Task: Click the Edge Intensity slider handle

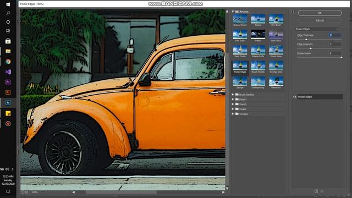Action: click(311, 48)
